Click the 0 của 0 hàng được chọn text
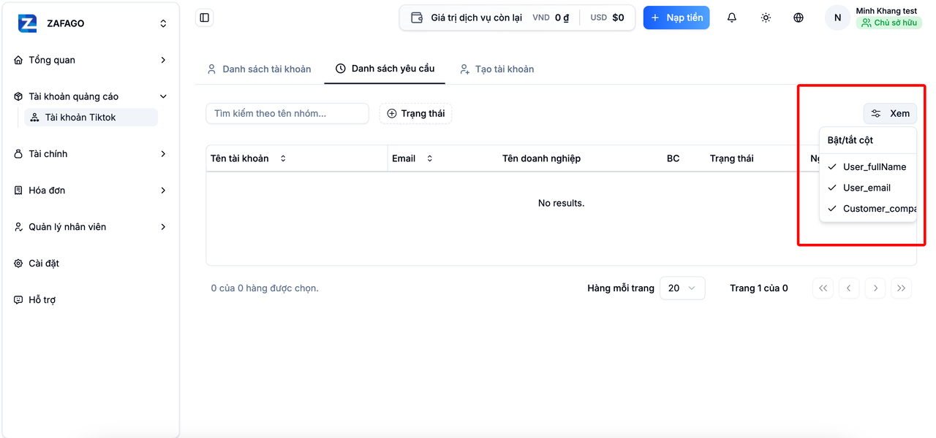936x438 pixels. click(265, 288)
